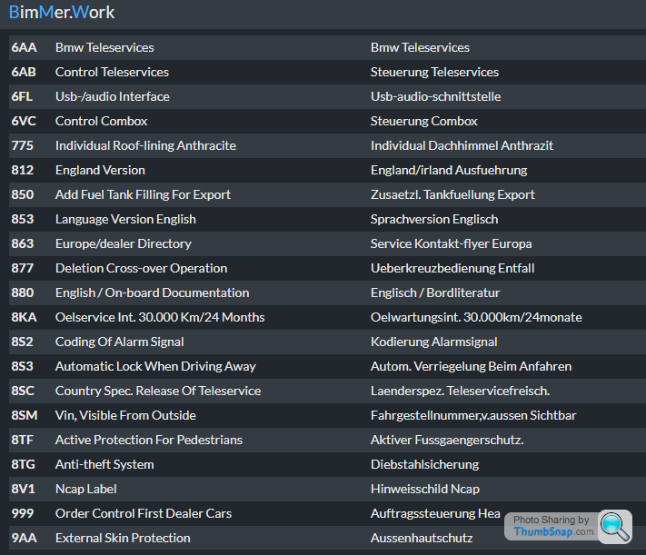This screenshot has width=646, height=555.
Task: Click 'Steuerung Combox' German text
Action: pyautogui.click(x=424, y=121)
